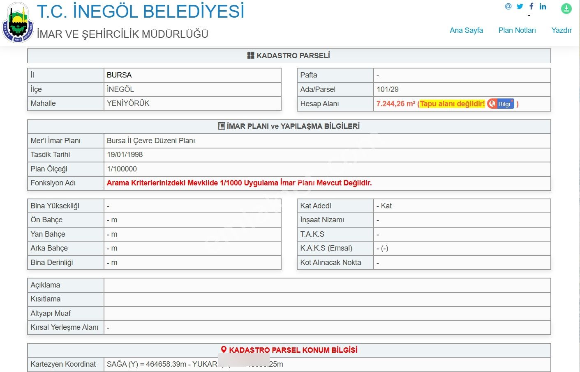Image resolution: width=580 pixels, height=372 pixels.
Task: Click the red location pin icon
Action: (224, 350)
